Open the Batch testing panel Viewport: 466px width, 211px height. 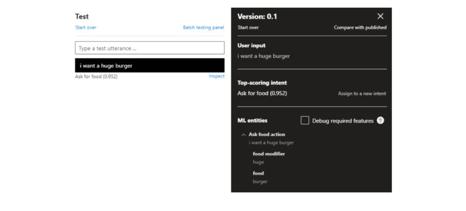click(203, 28)
